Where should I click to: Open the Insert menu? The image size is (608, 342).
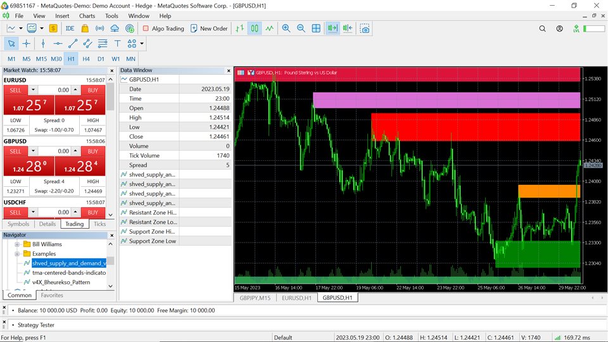pos(62,16)
